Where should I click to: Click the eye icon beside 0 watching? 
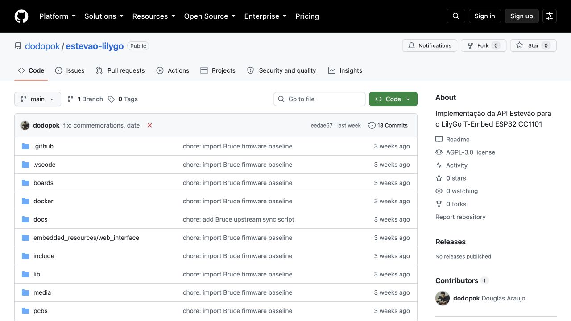[439, 191]
